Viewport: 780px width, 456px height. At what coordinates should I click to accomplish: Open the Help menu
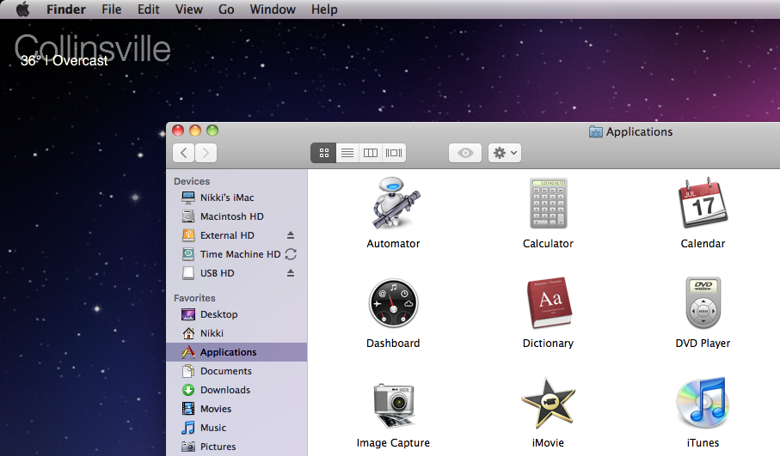pos(324,9)
